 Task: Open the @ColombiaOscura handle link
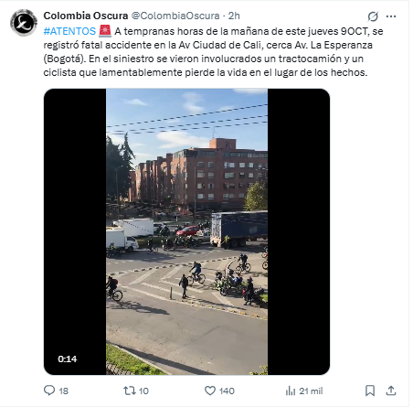pyautogui.click(x=175, y=16)
